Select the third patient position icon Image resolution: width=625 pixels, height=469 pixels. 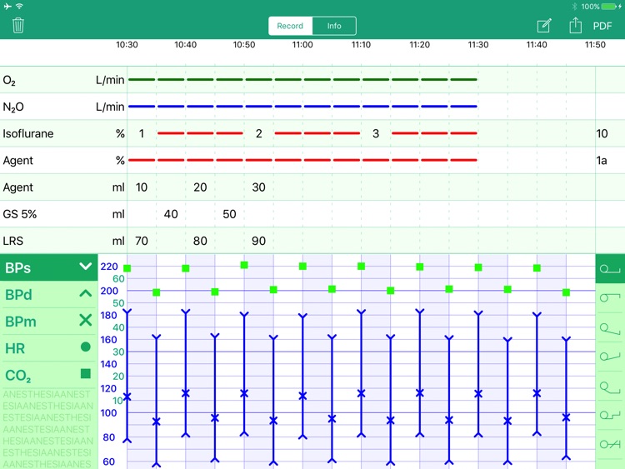click(x=610, y=328)
